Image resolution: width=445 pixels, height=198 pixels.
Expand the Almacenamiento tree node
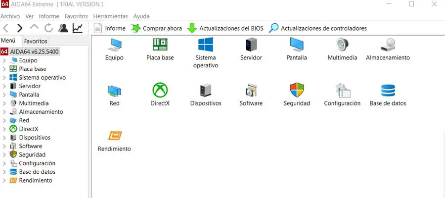[x=4, y=112]
